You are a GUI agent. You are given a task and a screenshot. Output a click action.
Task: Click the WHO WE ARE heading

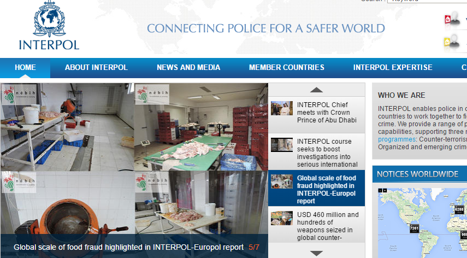point(401,95)
